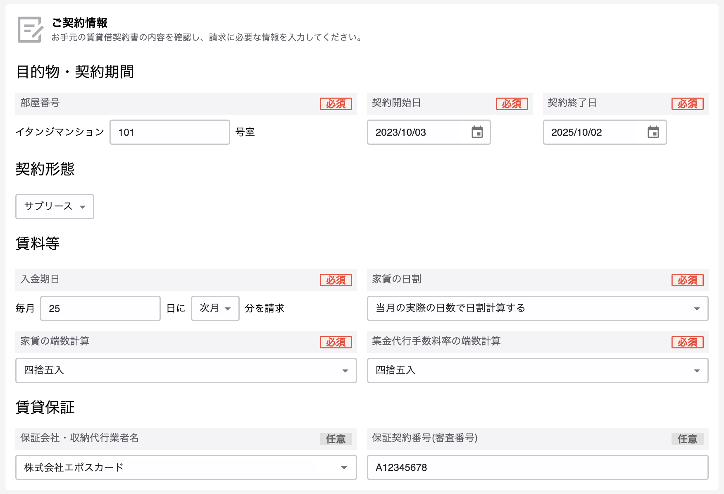Open calendar picker for 契約開始日
This screenshot has height=494, width=724.
coord(477,132)
